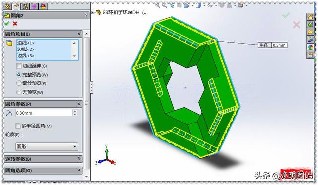
Task: Click the panel scrollbar up arrow
Action: [87, 34]
